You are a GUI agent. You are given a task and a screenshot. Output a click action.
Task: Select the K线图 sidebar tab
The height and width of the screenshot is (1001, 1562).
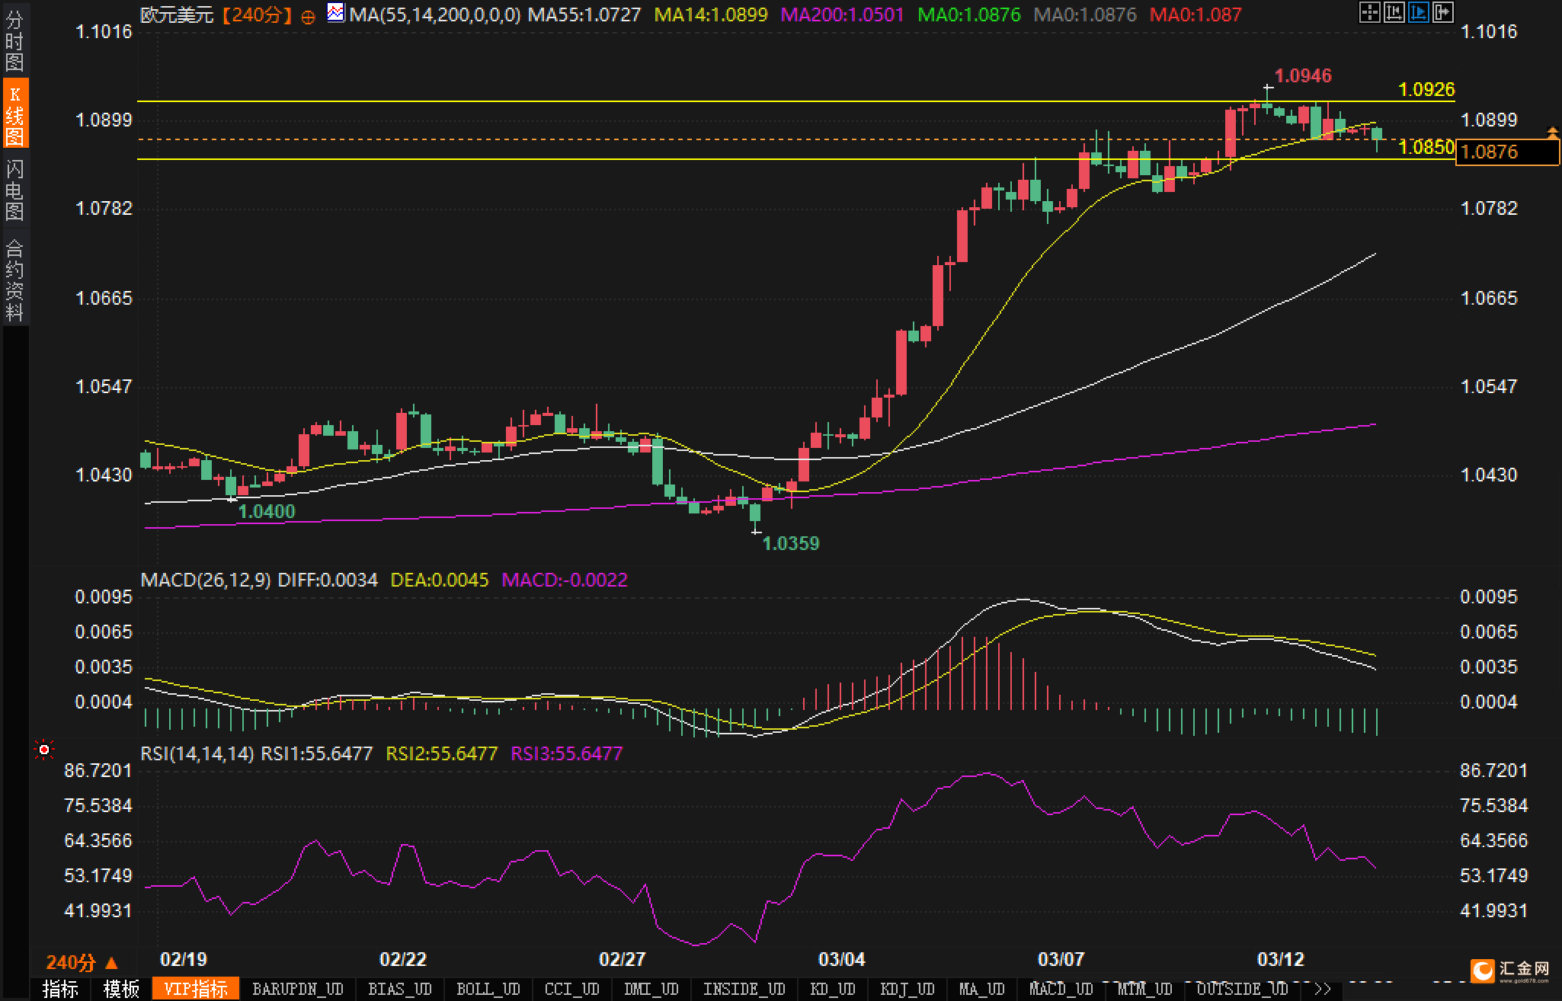pyautogui.click(x=14, y=114)
